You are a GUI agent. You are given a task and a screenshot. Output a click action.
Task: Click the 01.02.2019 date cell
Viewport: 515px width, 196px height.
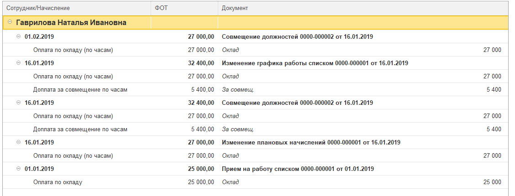39,36
